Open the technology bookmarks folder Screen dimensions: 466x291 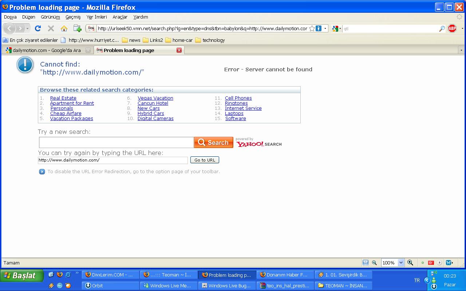click(210, 40)
